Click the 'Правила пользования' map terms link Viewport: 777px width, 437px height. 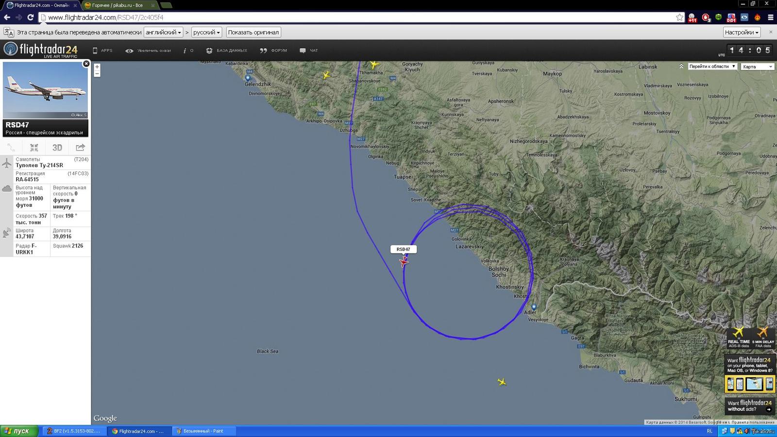[x=752, y=422]
